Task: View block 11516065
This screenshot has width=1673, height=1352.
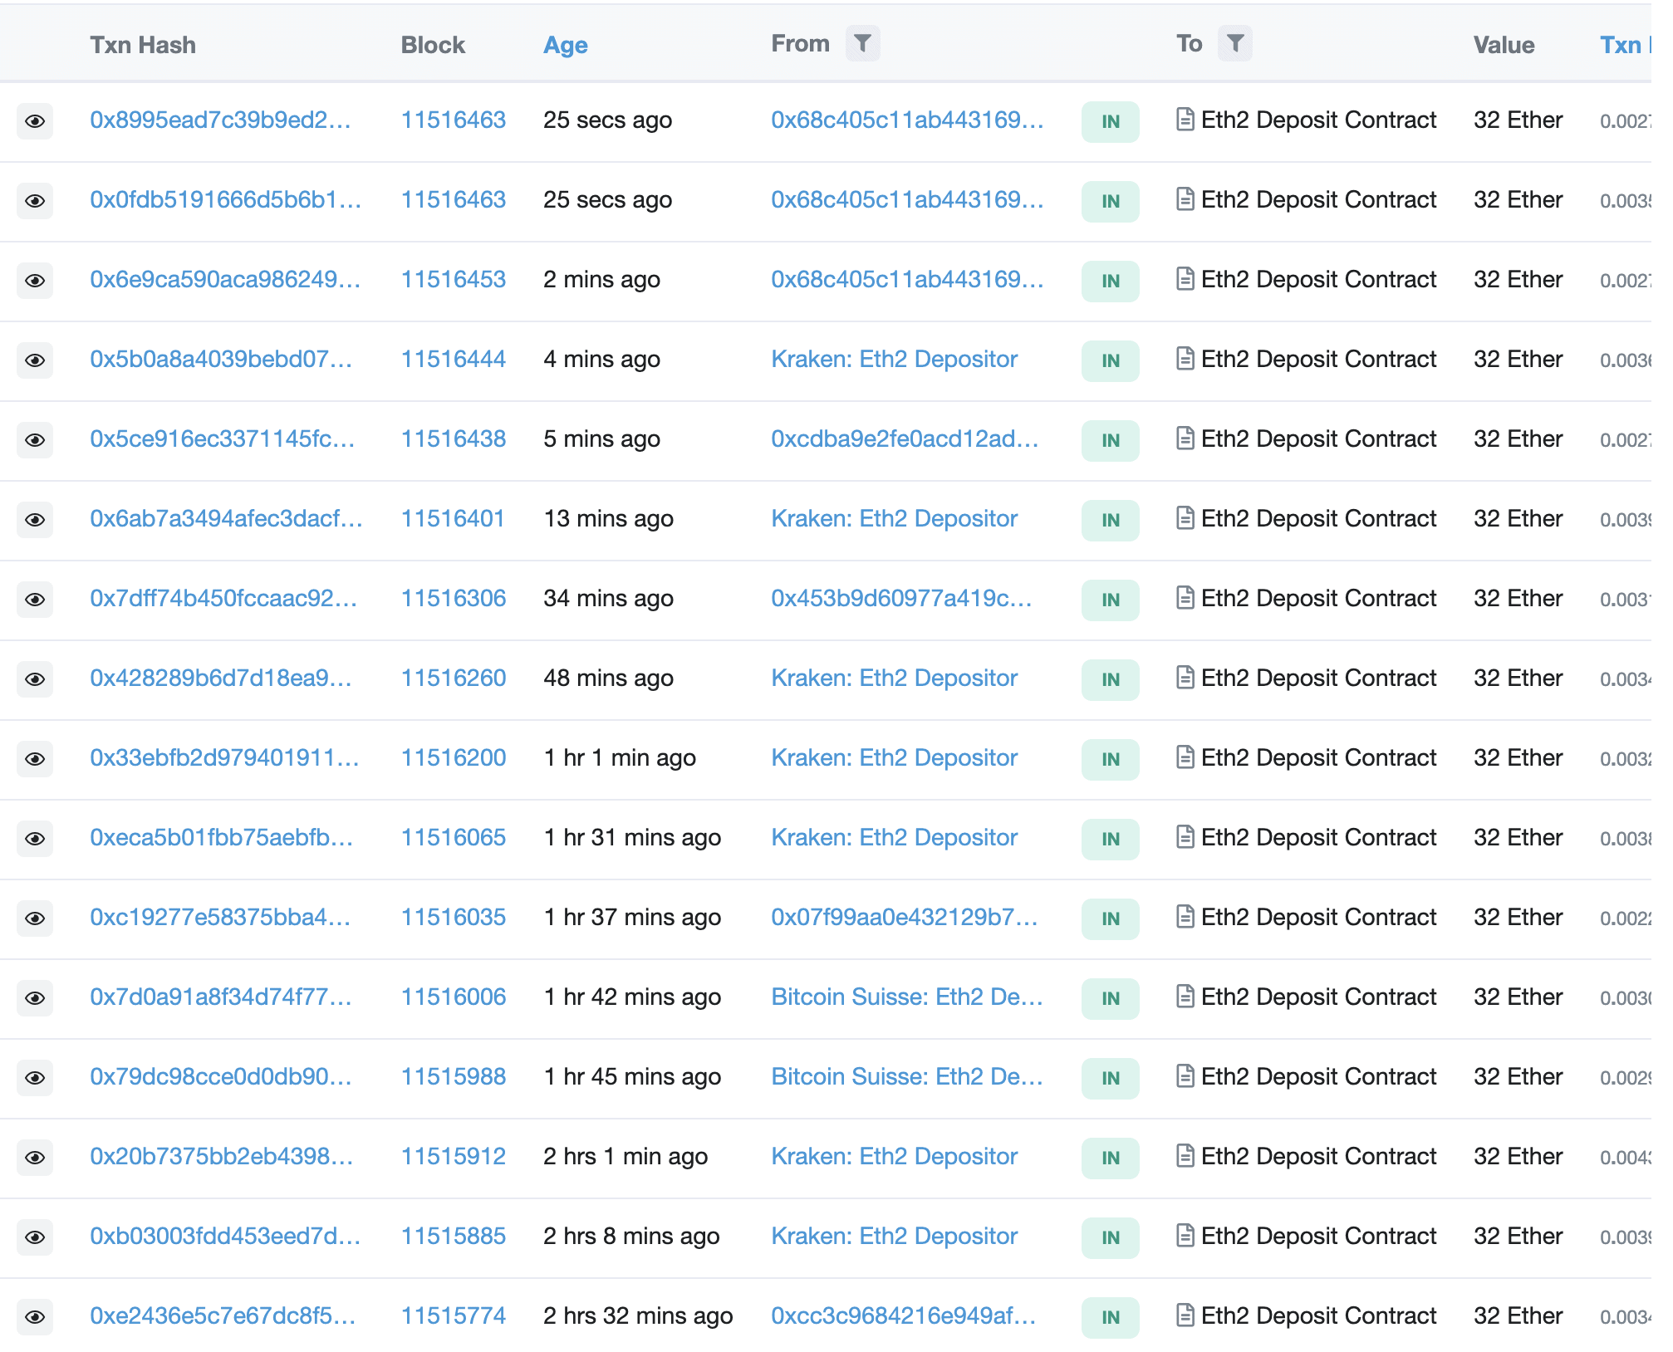Action: [454, 838]
